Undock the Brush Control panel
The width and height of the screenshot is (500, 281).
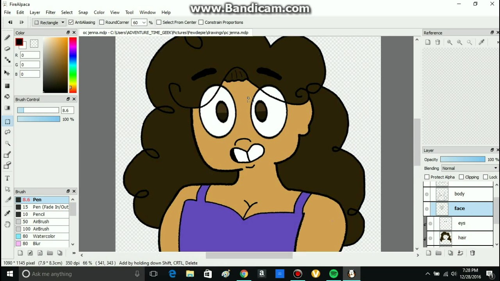tap(68, 99)
